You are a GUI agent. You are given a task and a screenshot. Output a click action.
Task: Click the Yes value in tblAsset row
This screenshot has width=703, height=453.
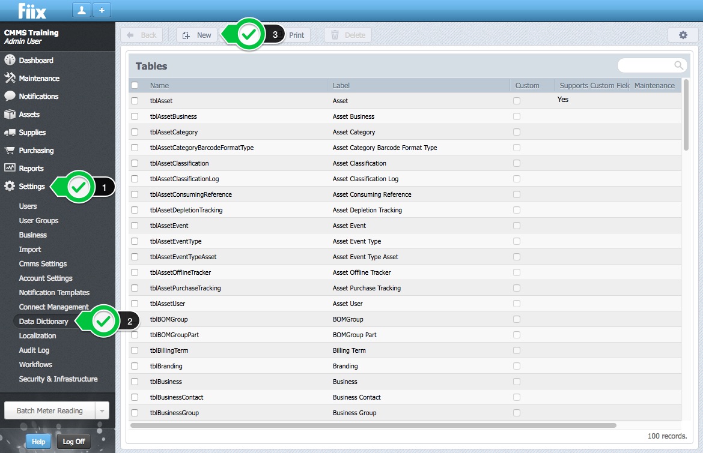tap(562, 100)
